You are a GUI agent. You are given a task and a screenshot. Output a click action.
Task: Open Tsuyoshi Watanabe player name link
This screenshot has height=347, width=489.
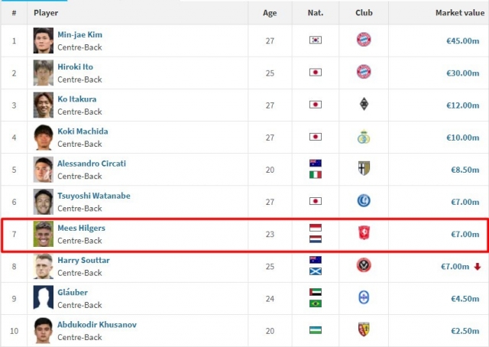point(94,196)
